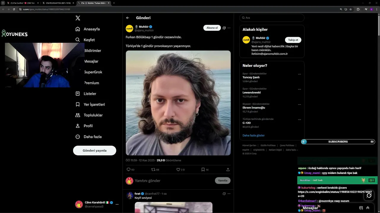Open the Reklam bilgisi footer link
This screenshot has width=380, height=213.
coord(275,150)
